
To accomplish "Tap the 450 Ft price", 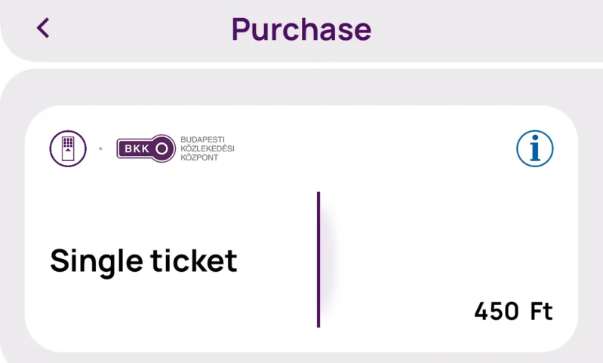I will coord(513,311).
